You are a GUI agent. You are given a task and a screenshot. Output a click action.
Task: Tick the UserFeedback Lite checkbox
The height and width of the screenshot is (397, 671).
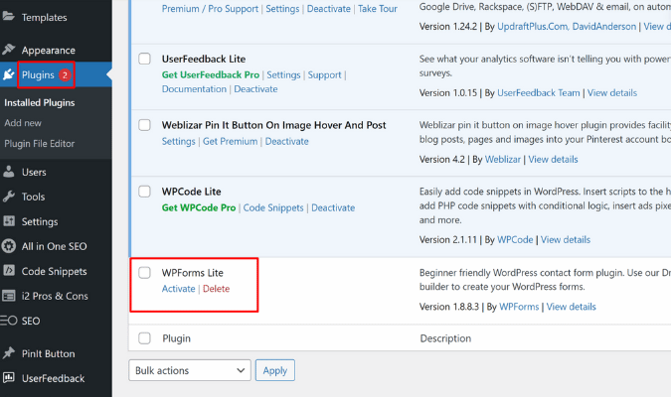[x=145, y=59]
